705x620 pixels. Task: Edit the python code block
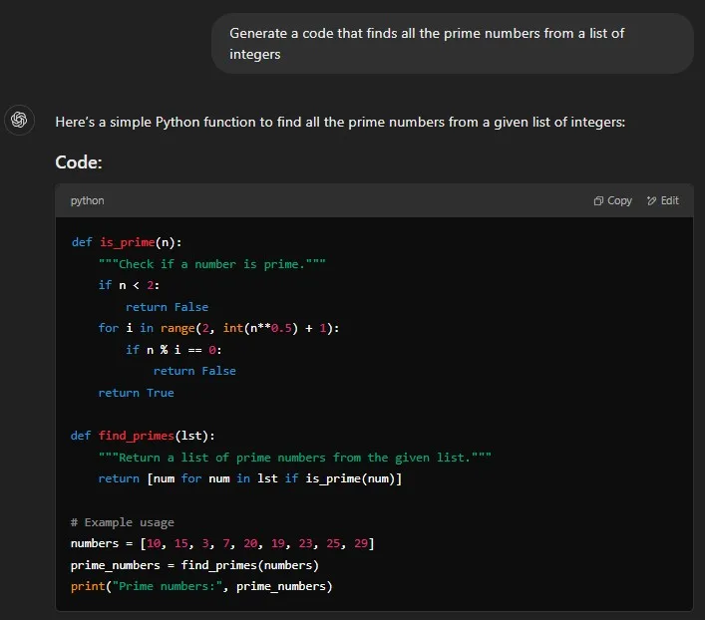pyautogui.click(x=663, y=201)
